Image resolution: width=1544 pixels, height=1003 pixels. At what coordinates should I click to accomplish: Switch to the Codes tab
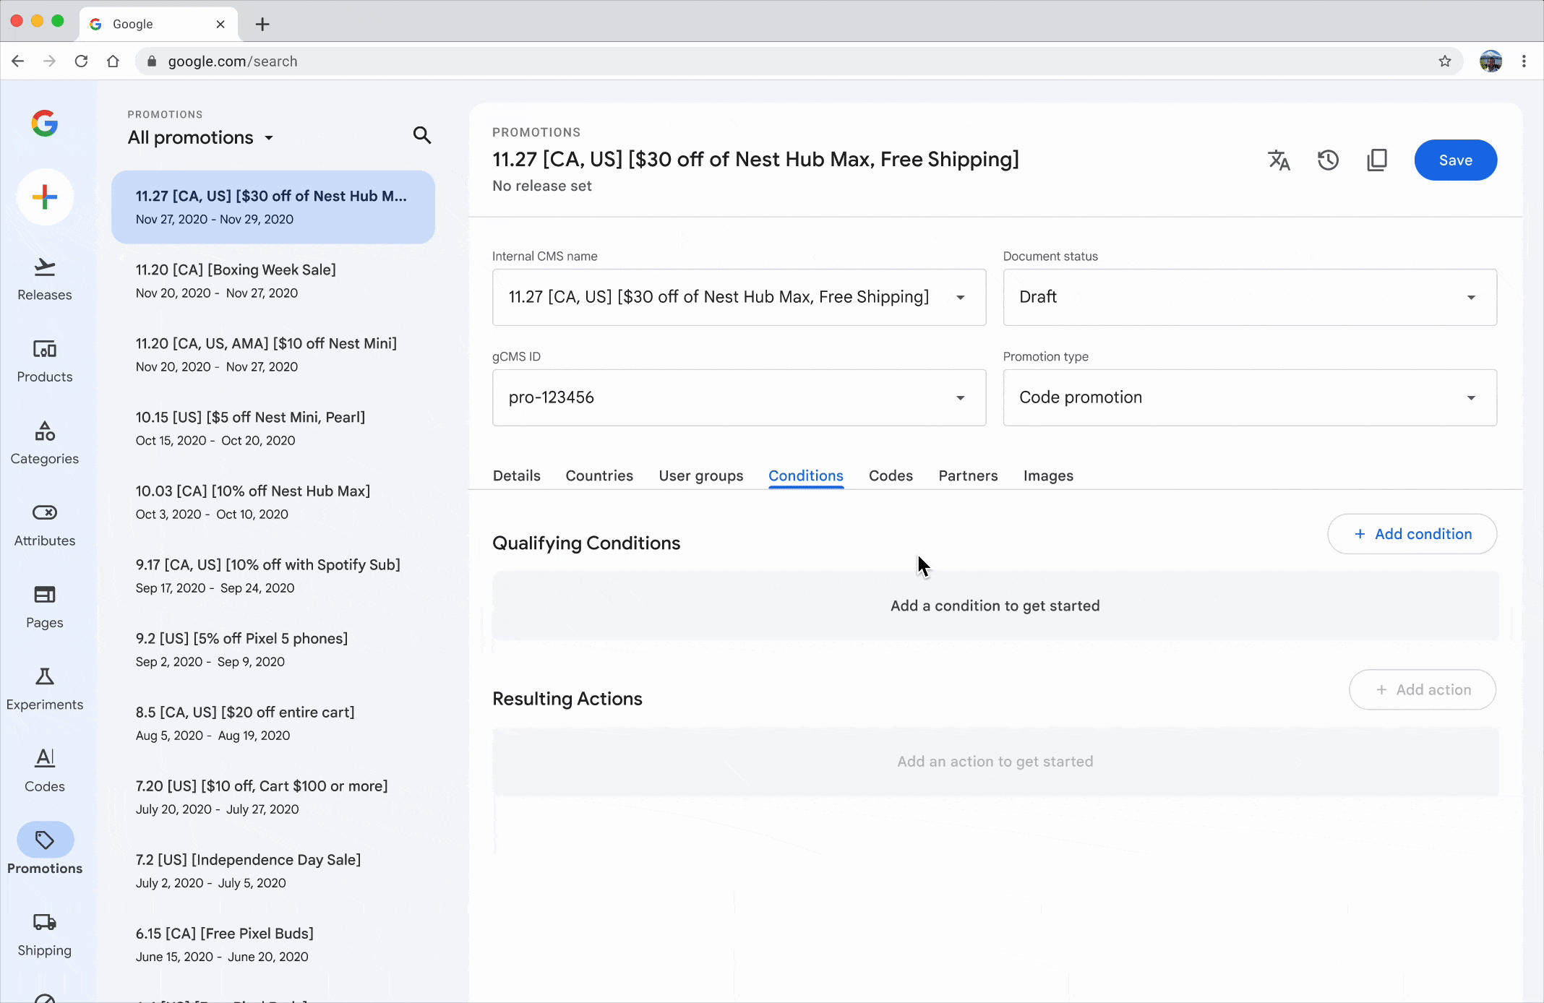(891, 475)
